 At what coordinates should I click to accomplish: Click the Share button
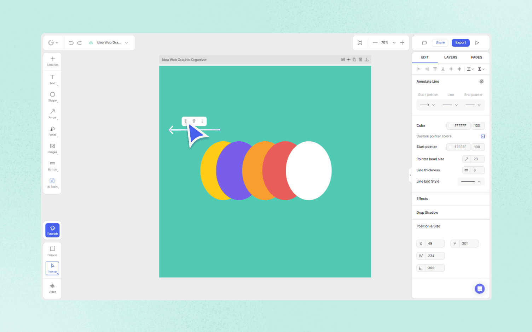pyautogui.click(x=440, y=42)
